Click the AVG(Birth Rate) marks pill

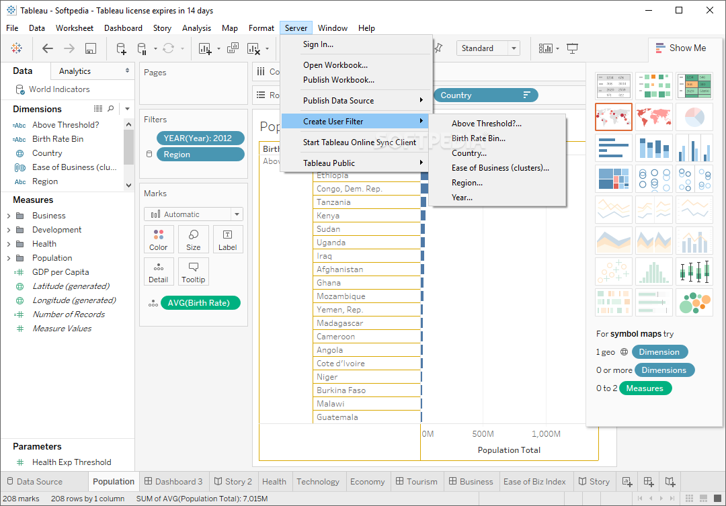(x=200, y=303)
